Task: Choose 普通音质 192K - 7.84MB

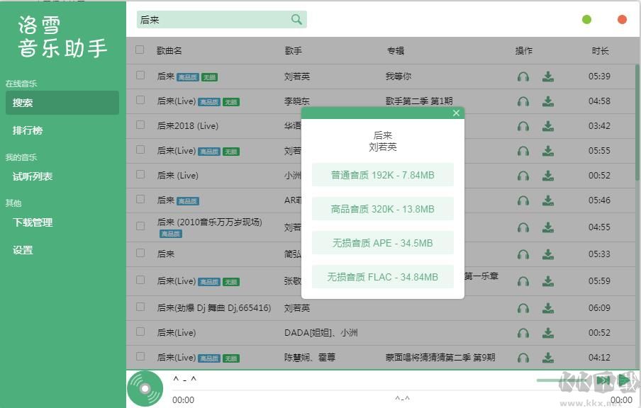Action: click(x=383, y=175)
